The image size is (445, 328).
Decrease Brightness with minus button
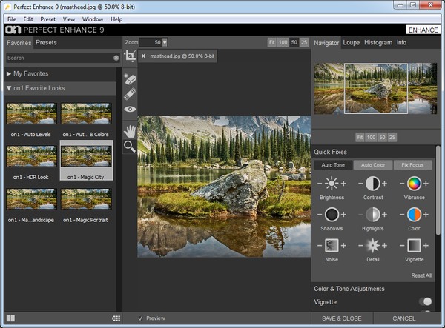320,184
